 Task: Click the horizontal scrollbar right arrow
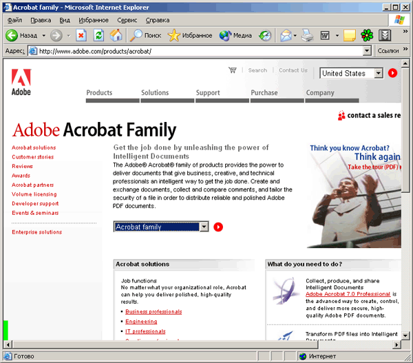(396, 344)
